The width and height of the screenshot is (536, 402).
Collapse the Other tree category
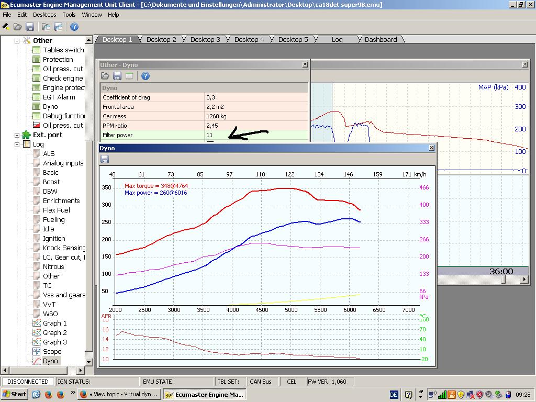coord(17,40)
